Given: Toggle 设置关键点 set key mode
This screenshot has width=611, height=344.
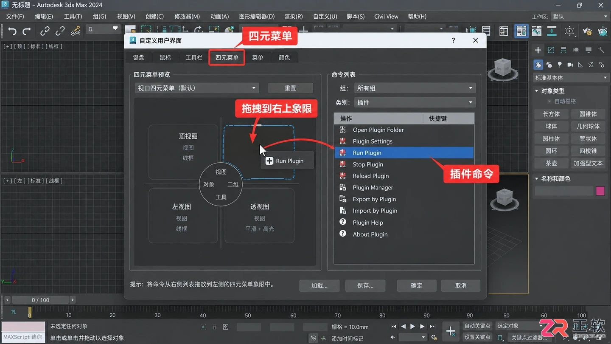Looking at the screenshot, I should pyautogui.click(x=477, y=337).
